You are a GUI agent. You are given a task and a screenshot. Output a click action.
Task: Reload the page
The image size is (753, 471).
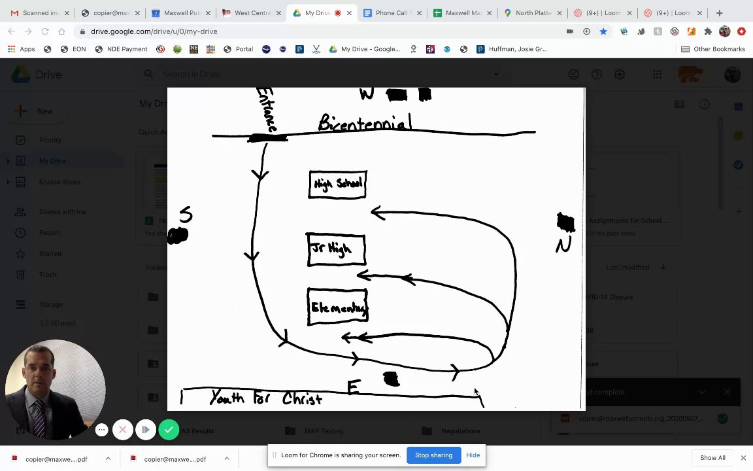tap(44, 31)
